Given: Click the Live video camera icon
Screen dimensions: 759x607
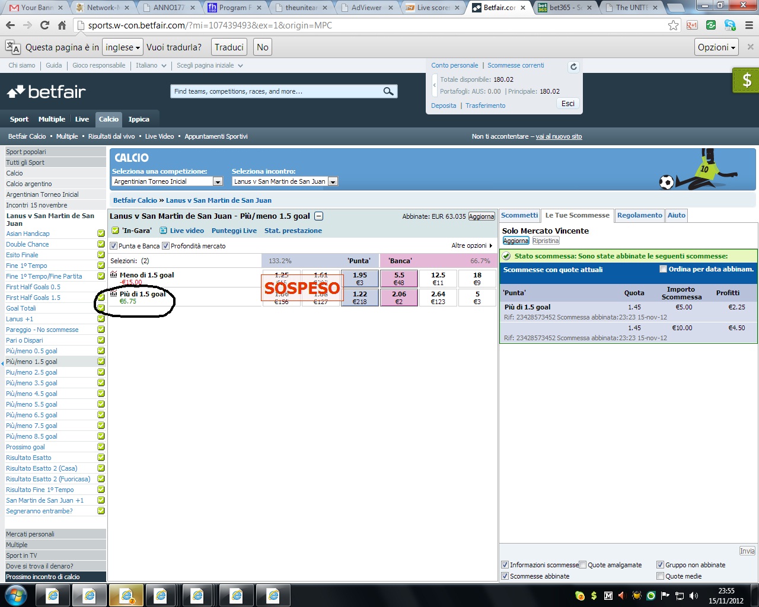Looking at the screenshot, I should 164,231.
